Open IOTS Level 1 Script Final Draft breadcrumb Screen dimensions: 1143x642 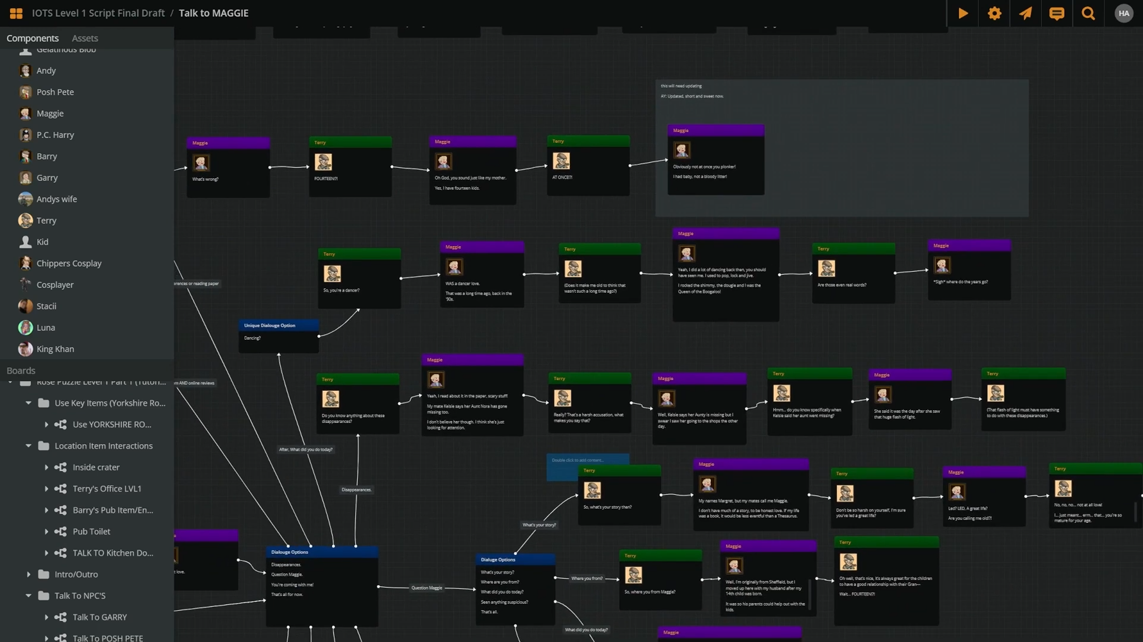[98, 13]
